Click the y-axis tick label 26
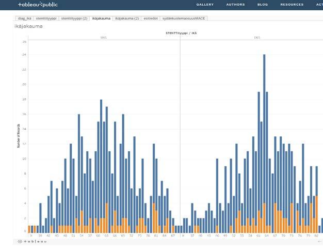This screenshot has width=323, height=250. [x=24, y=42]
